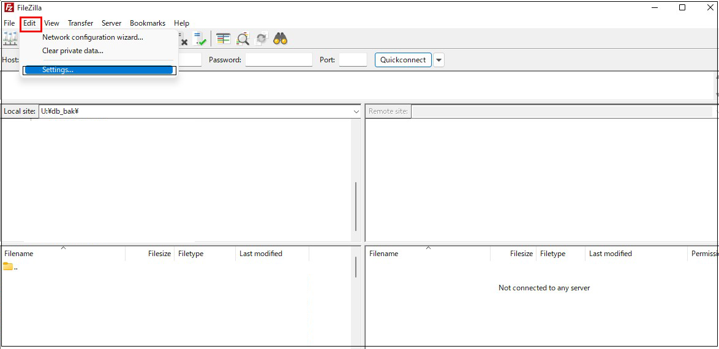Click the "Password:" label
This screenshot has width=719, height=349.
pyautogui.click(x=225, y=60)
